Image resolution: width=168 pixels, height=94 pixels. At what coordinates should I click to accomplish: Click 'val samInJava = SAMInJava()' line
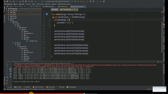point(70,17)
